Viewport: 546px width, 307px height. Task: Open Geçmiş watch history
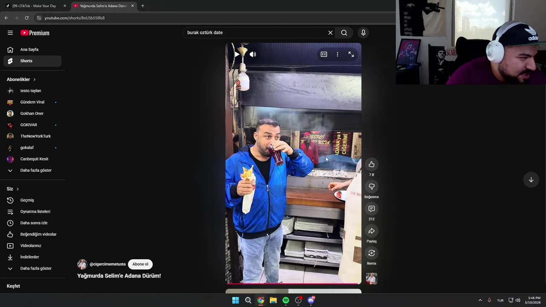32,200
